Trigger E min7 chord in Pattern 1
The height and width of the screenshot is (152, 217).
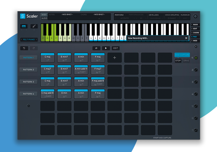coord(64,58)
